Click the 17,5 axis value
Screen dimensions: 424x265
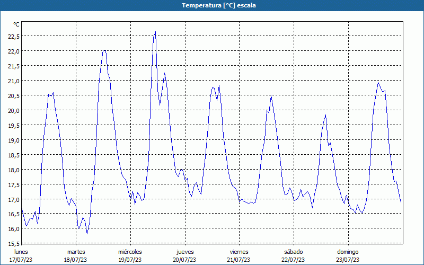coord(14,185)
